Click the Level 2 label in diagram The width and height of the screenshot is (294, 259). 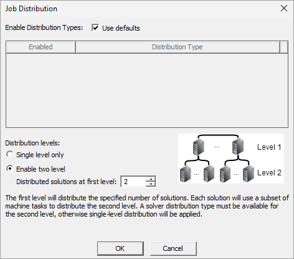click(x=269, y=172)
